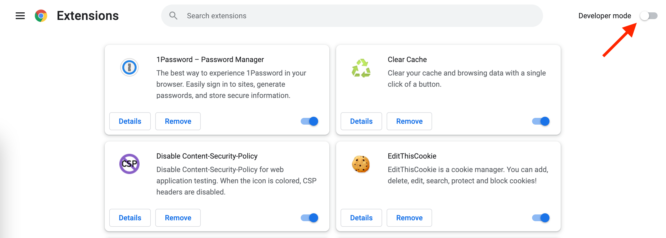The height and width of the screenshot is (238, 666).
Task: Enable the Developer mode toggle
Action: (649, 16)
